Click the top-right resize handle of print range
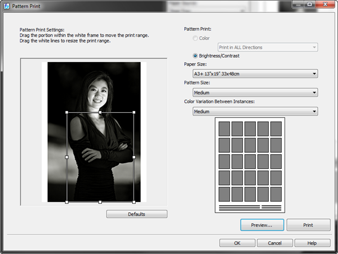Viewport: 338px width, 254px height. 134,113
